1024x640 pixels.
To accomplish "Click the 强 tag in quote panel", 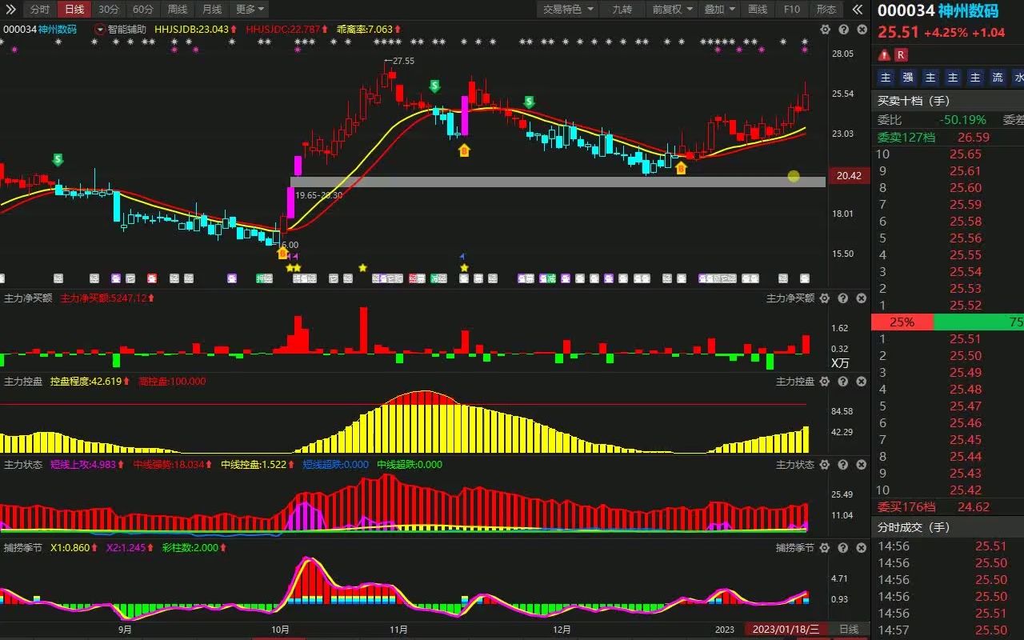I will 908,78.
